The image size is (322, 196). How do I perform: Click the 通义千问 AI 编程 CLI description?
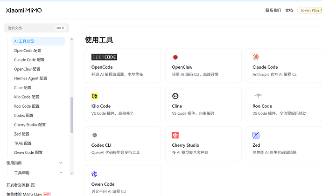coord(109,191)
